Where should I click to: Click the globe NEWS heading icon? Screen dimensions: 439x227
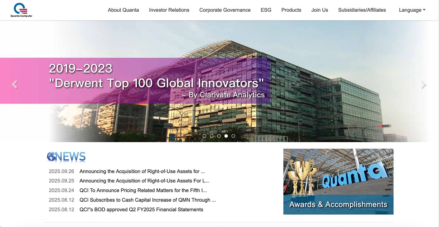66,157
